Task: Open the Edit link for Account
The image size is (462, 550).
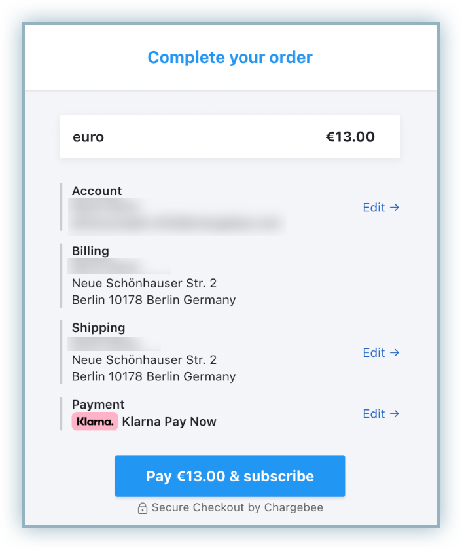Action: 381,208
